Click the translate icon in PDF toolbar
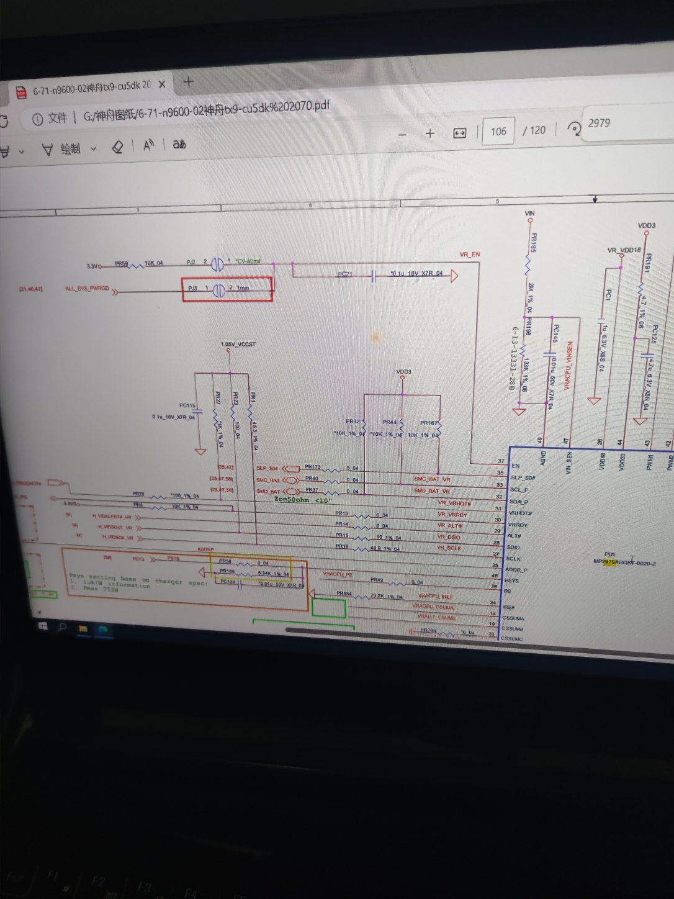Viewport: 674px width, 899px height. coord(179,145)
